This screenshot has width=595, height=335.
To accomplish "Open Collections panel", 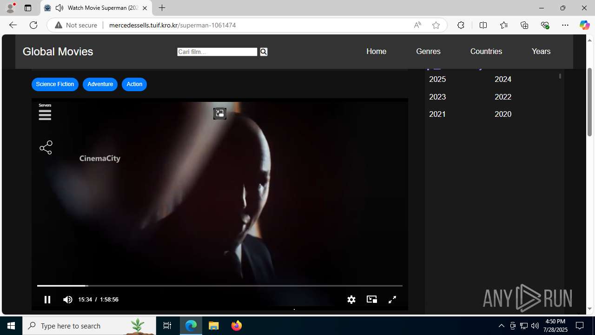I will (524, 25).
